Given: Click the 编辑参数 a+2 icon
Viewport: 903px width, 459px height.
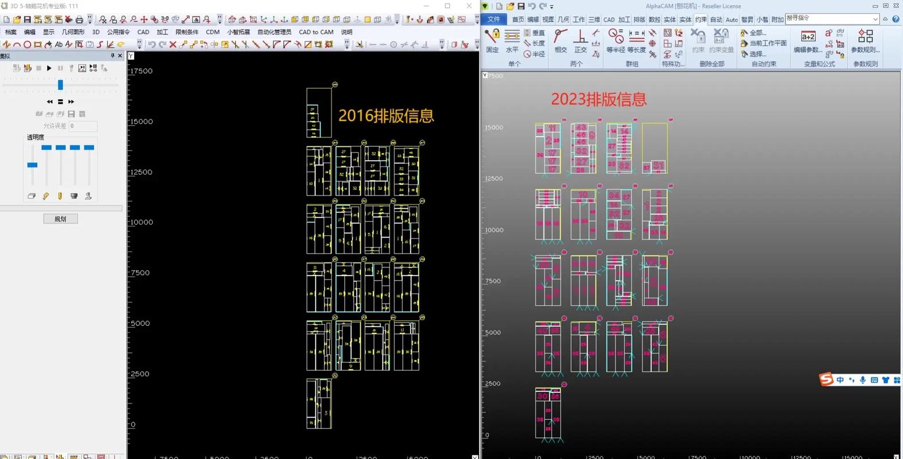Looking at the screenshot, I should (808, 41).
